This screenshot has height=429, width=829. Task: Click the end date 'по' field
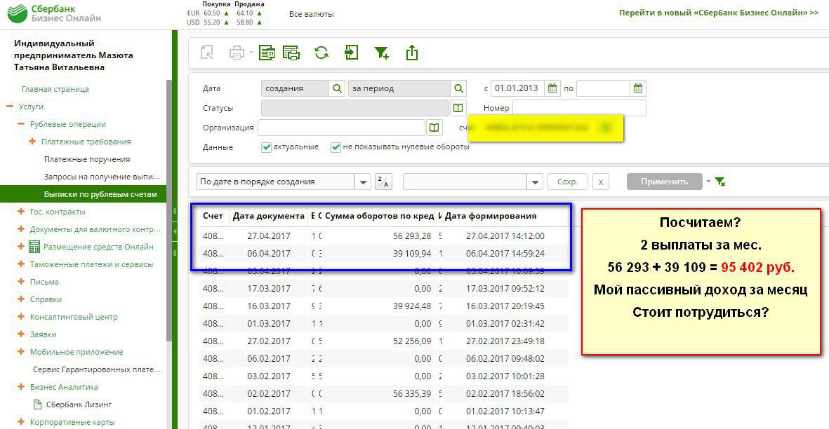(x=603, y=88)
